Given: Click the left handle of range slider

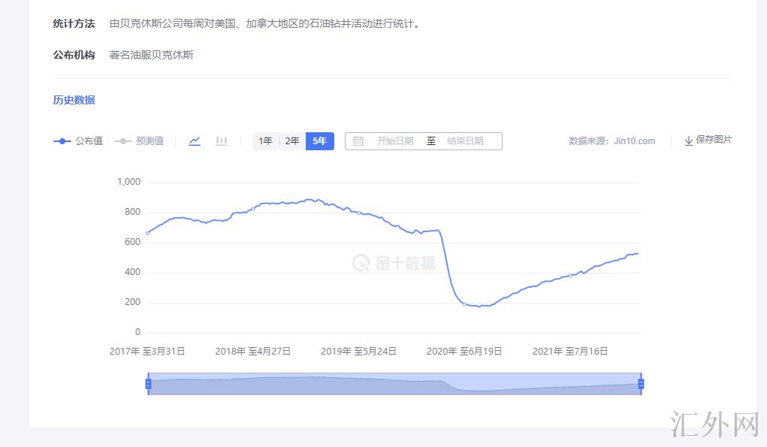Looking at the screenshot, I should (x=148, y=384).
